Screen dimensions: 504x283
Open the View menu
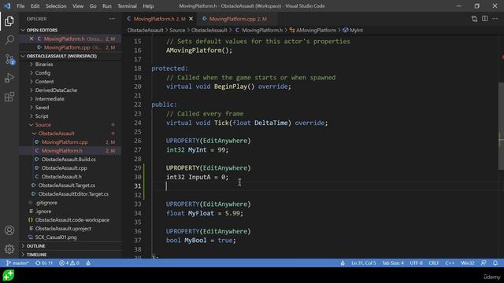(78, 6)
